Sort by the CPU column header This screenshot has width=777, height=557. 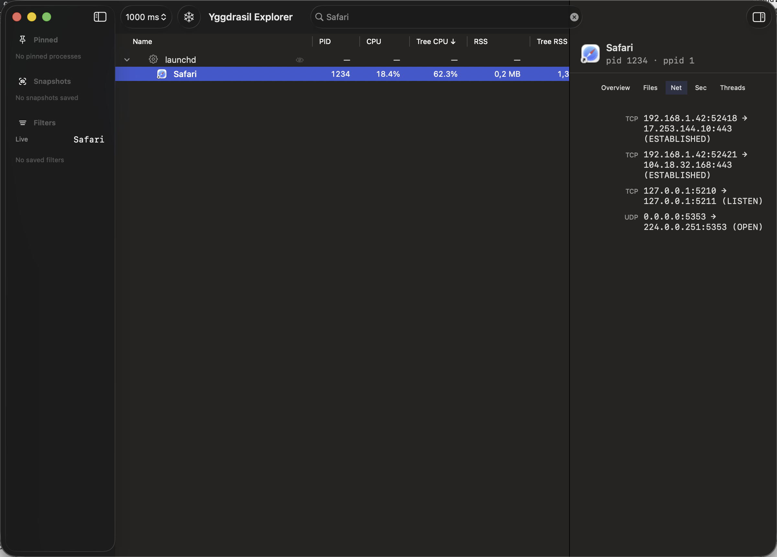pos(373,41)
